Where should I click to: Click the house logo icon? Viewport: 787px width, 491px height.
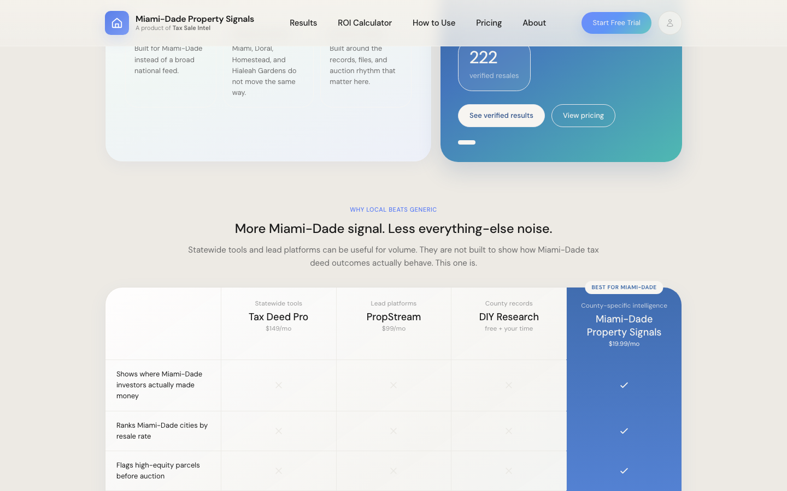pos(117,23)
